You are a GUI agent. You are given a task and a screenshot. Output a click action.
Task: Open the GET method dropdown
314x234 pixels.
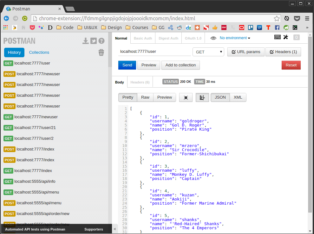click(208, 52)
